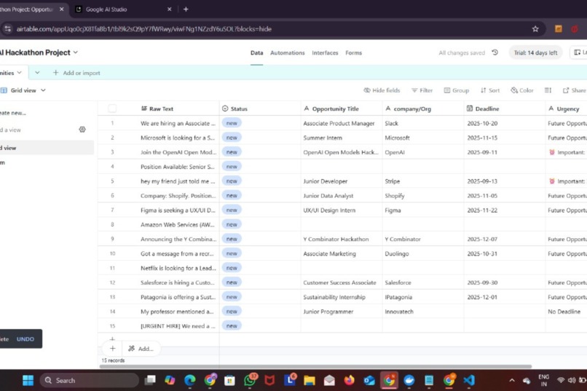Select cell 'Associate Product Manager'
The height and width of the screenshot is (391, 587).
pyautogui.click(x=342, y=123)
